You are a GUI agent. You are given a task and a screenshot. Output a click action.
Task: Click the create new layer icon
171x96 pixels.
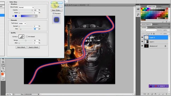pos(163,94)
